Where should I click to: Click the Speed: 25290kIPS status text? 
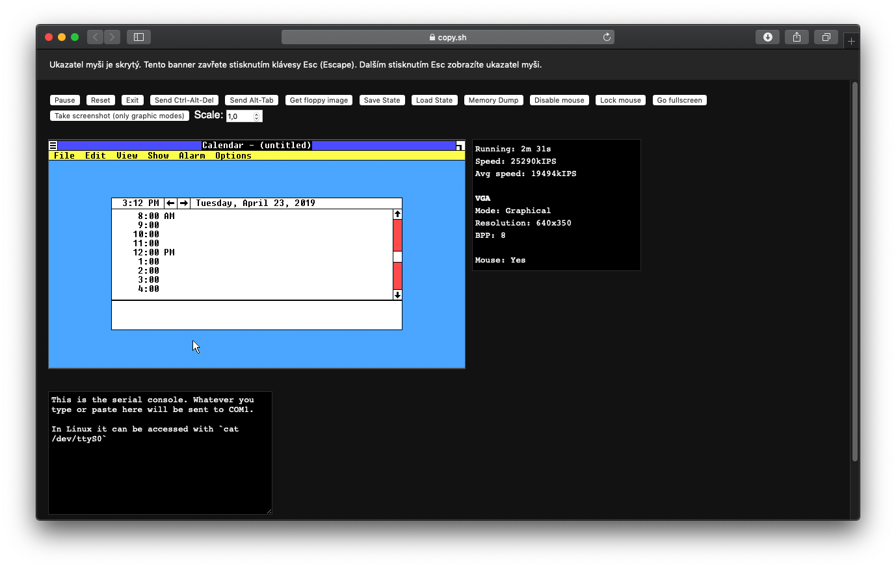pos(516,161)
